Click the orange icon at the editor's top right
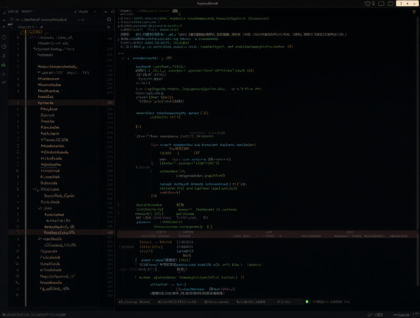This screenshot has width=420, height=318. click(414, 11)
